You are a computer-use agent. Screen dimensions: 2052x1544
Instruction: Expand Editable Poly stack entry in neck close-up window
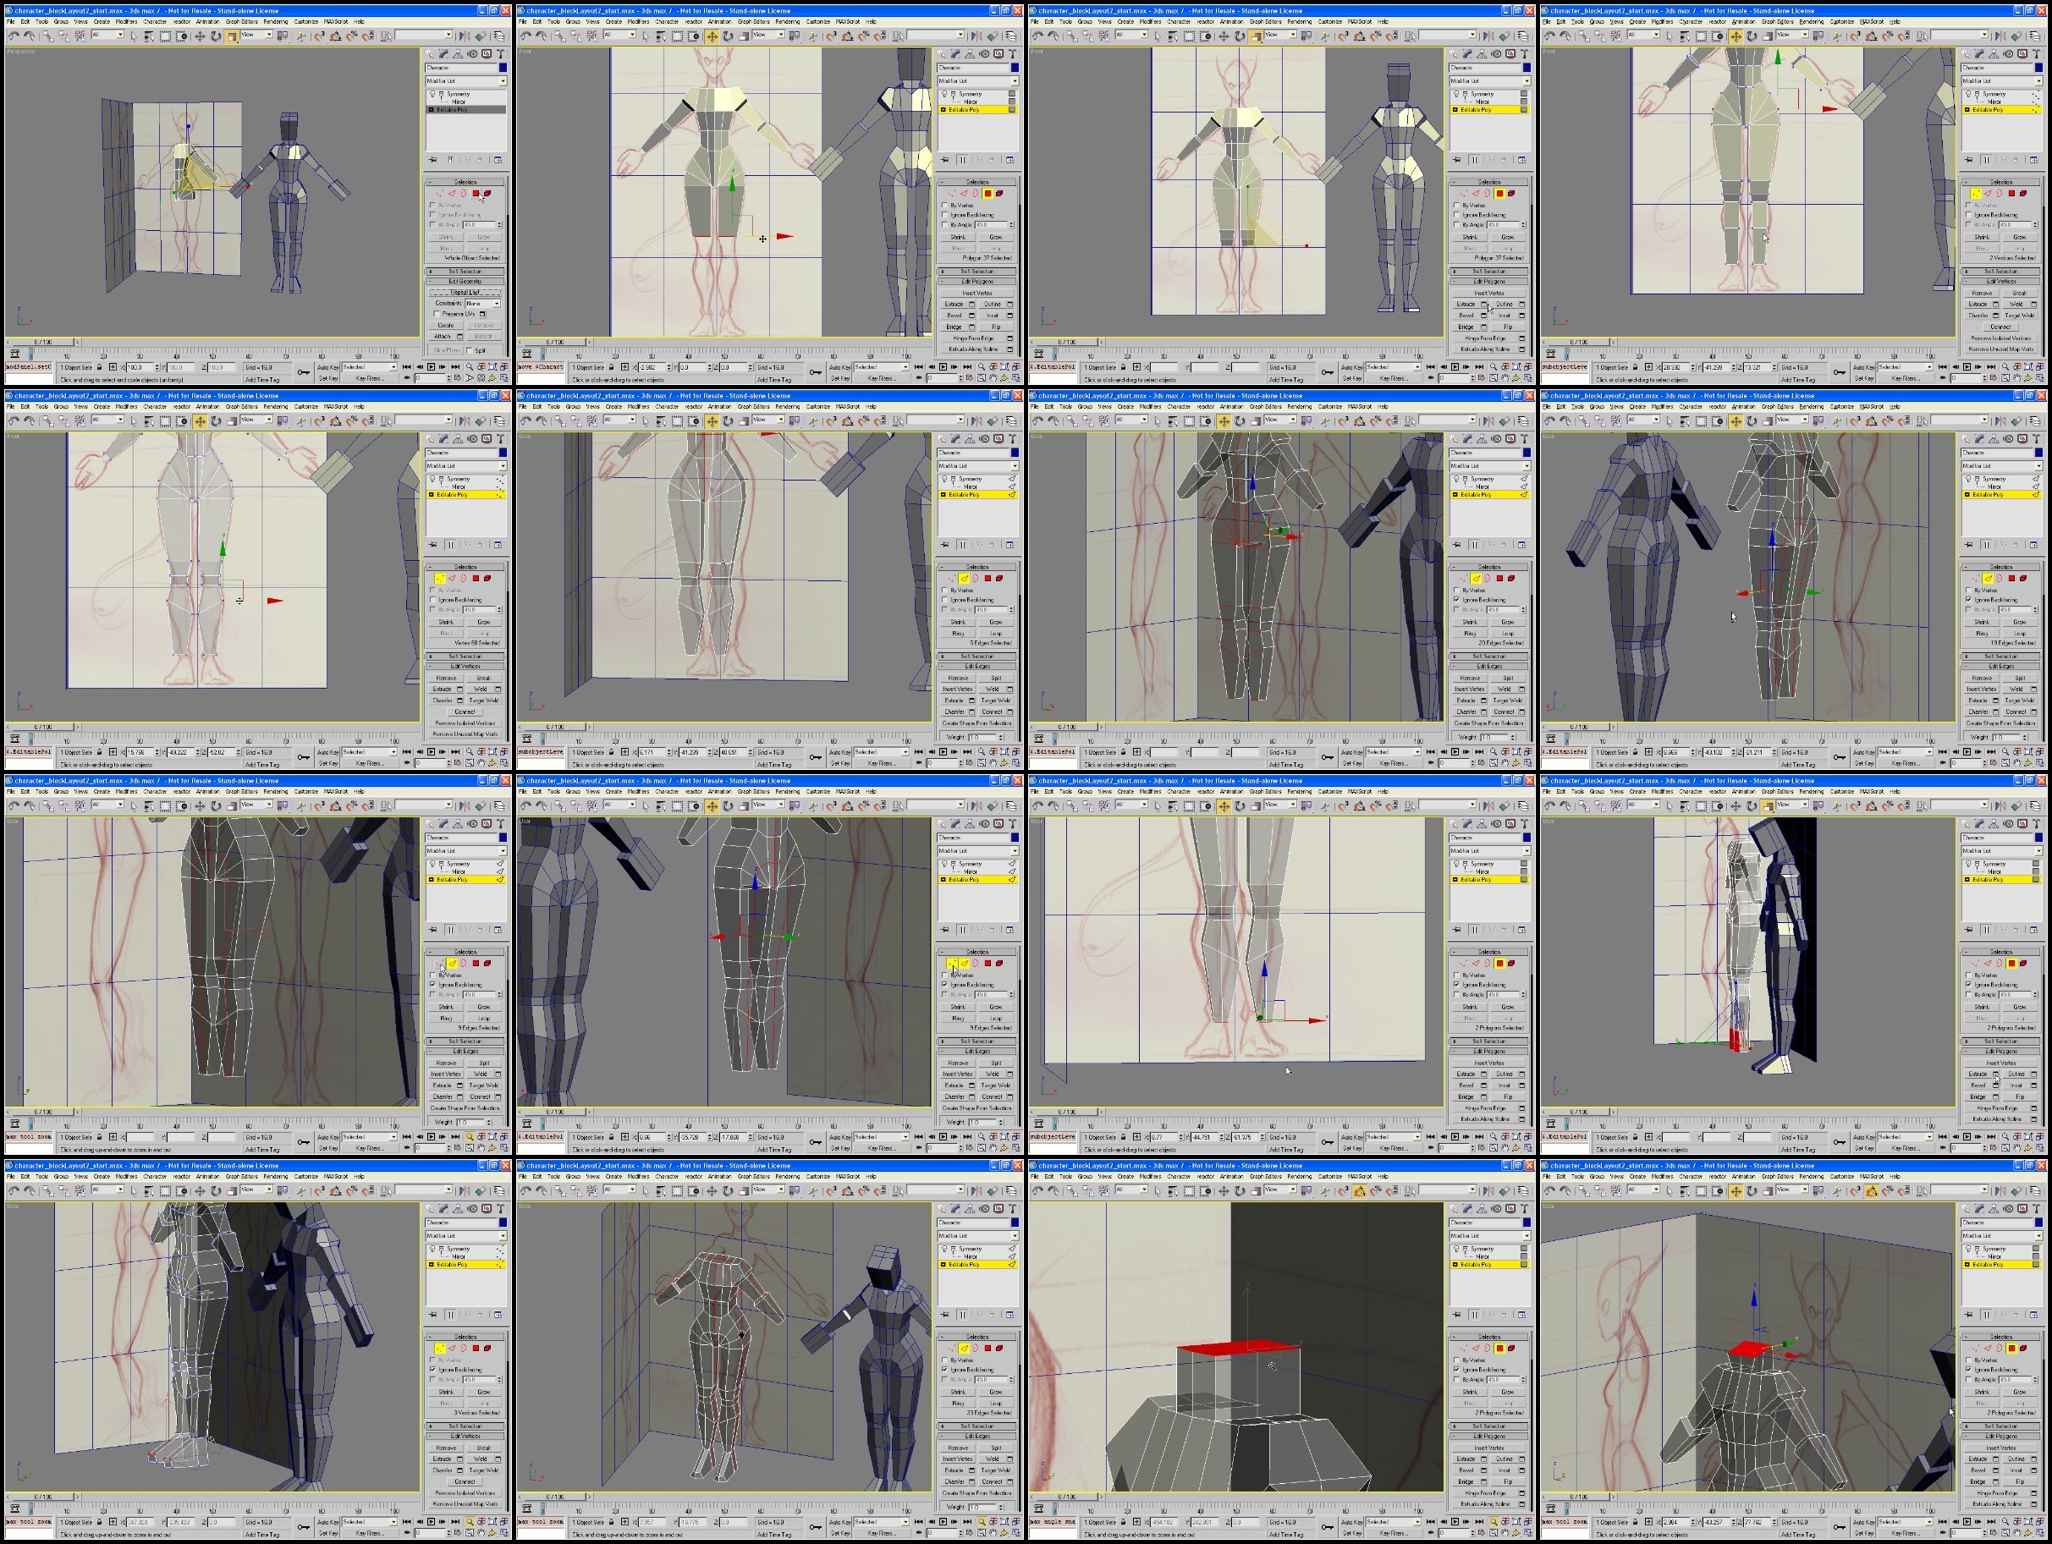[x=1455, y=1265]
